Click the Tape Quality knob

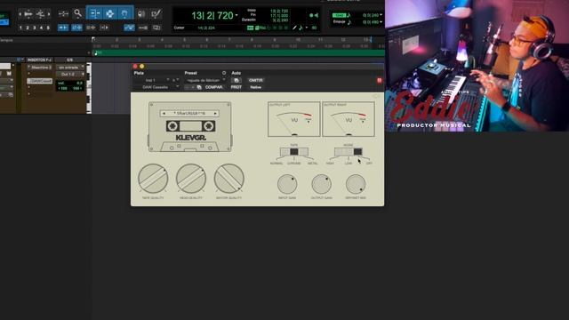coord(153,179)
